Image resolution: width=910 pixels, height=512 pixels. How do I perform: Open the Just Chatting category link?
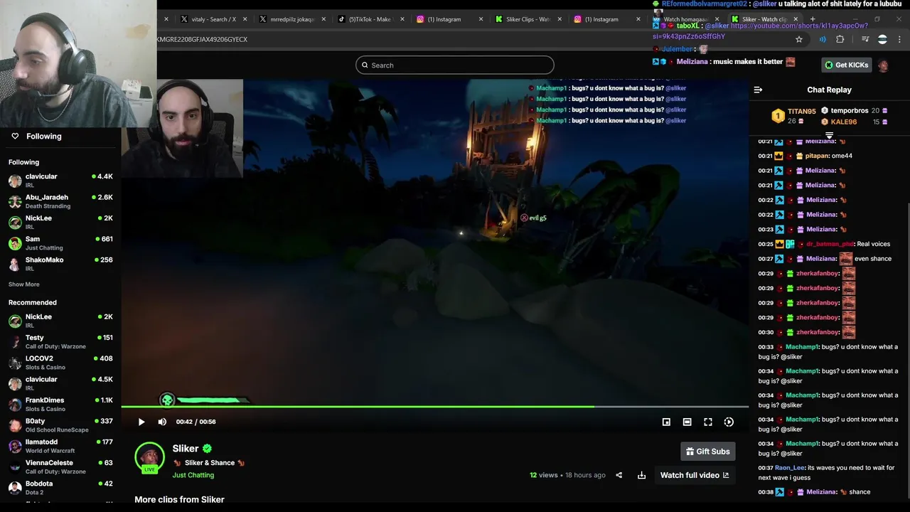[193, 475]
